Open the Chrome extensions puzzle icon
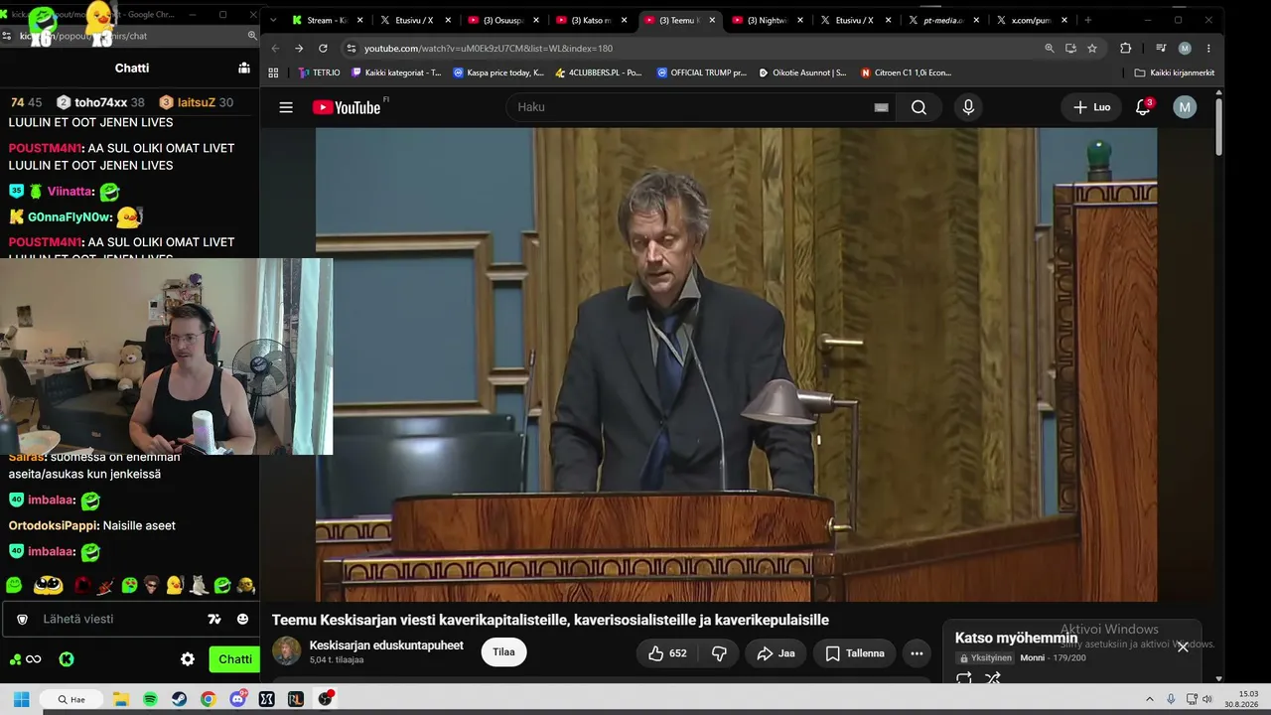This screenshot has width=1271, height=715. [1125, 48]
